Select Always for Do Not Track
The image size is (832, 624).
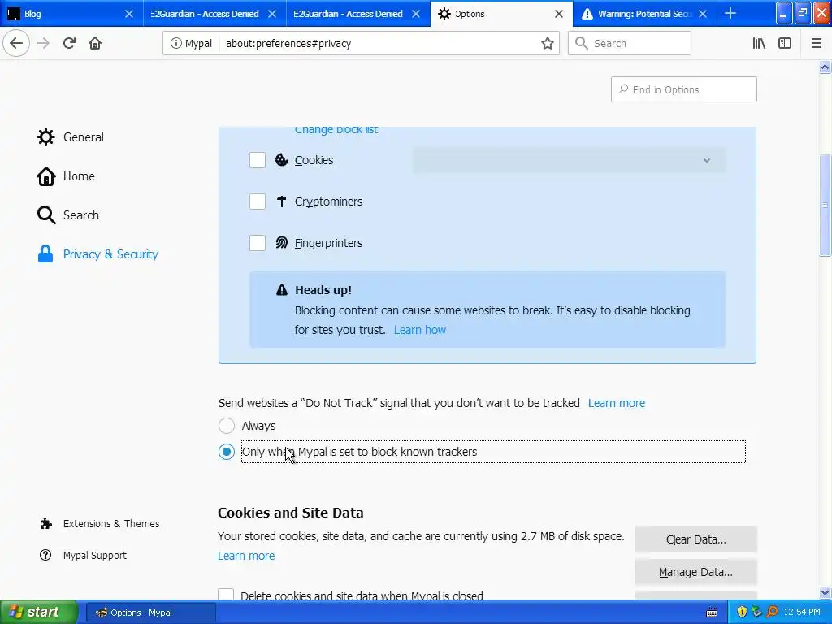227,426
